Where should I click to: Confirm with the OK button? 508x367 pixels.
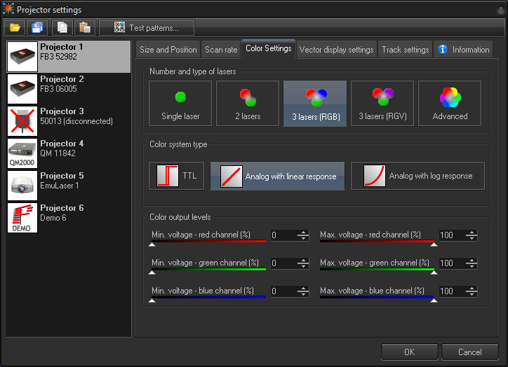[410, 352]
